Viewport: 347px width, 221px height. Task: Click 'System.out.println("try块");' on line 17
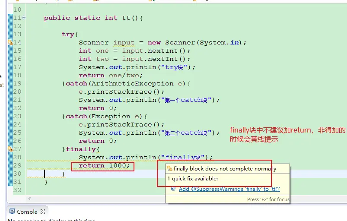click(137, 67)
